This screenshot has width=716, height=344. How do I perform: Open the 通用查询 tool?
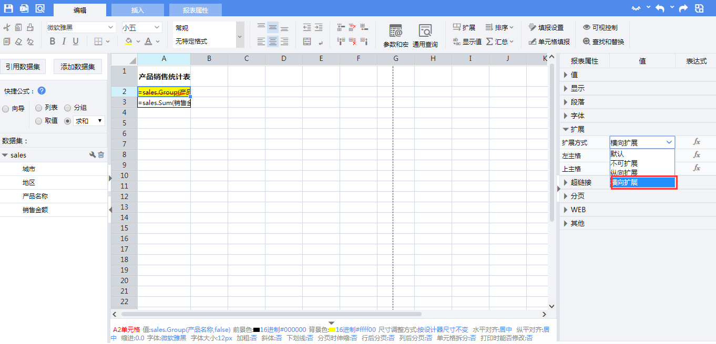pos(425,36)
